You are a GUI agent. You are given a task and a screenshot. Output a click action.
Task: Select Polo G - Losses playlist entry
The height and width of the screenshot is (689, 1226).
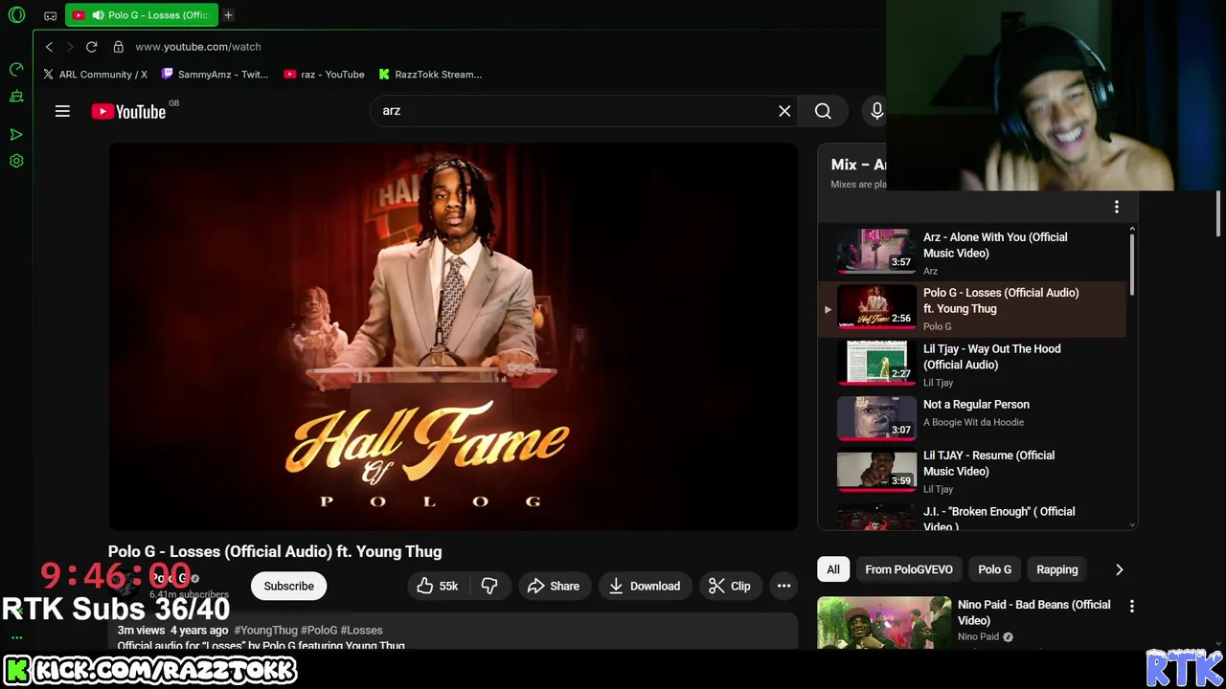tap(972, 308)
